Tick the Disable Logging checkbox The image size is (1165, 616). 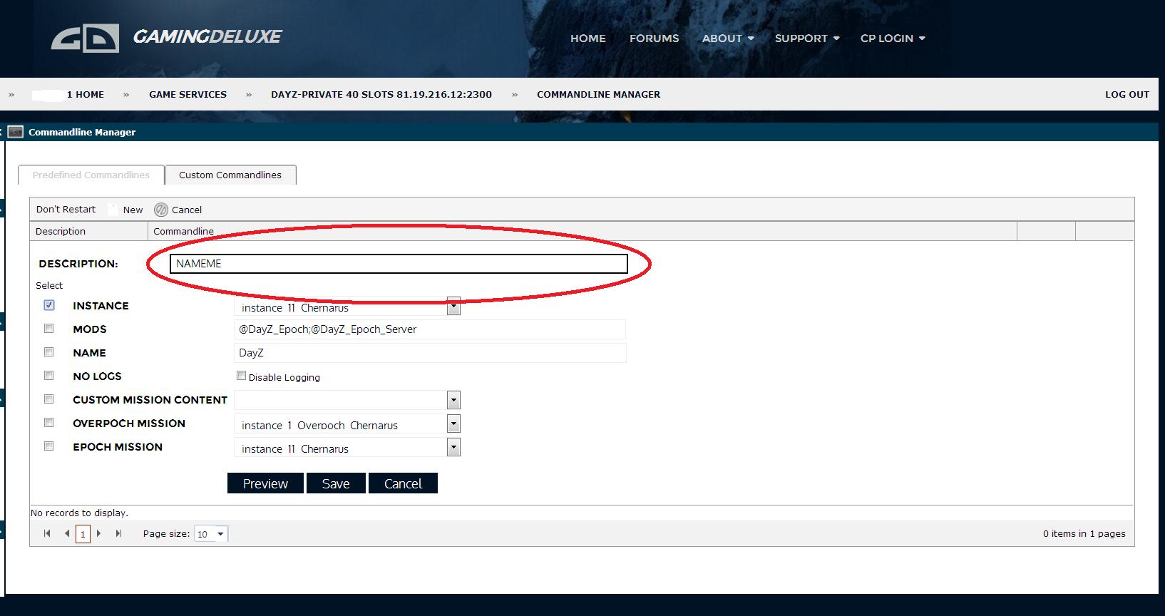pyautogui.click(x=241, y=376)
